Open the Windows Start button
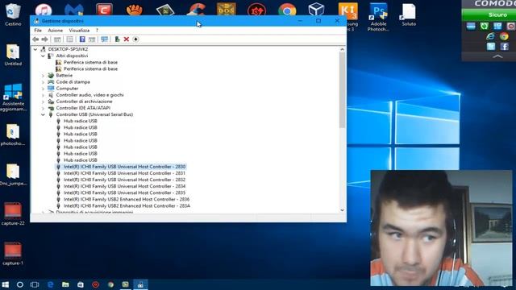Screen dimensions: 516x290 point(5,284)
